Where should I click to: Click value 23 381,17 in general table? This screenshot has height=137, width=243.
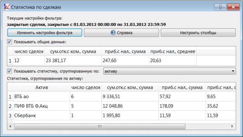(73, 61)
